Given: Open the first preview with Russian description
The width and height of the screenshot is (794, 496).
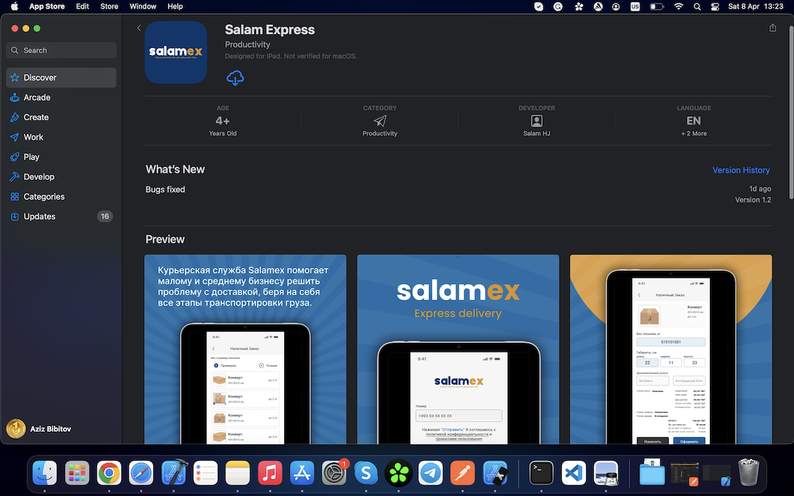Looking at the screenshot, I should click(245, 349).
